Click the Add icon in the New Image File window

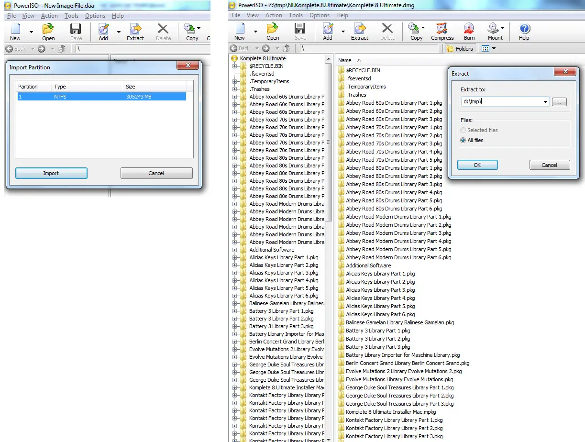pos(103,32)
